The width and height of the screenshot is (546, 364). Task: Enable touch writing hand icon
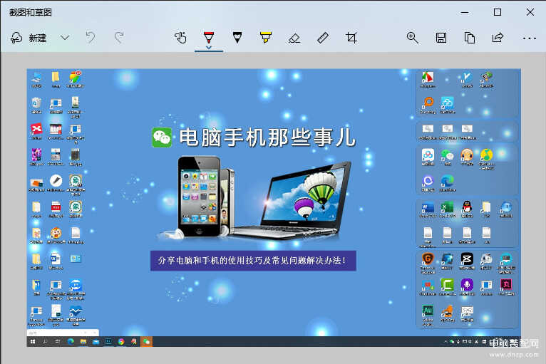point(180,37)
